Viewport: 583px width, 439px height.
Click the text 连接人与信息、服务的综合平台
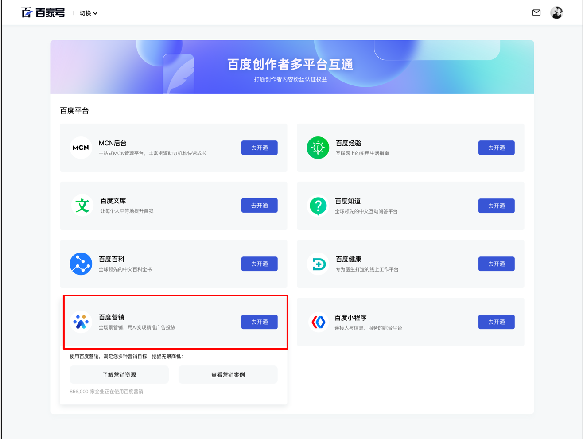pyautogui.click(x=369, y=328)
